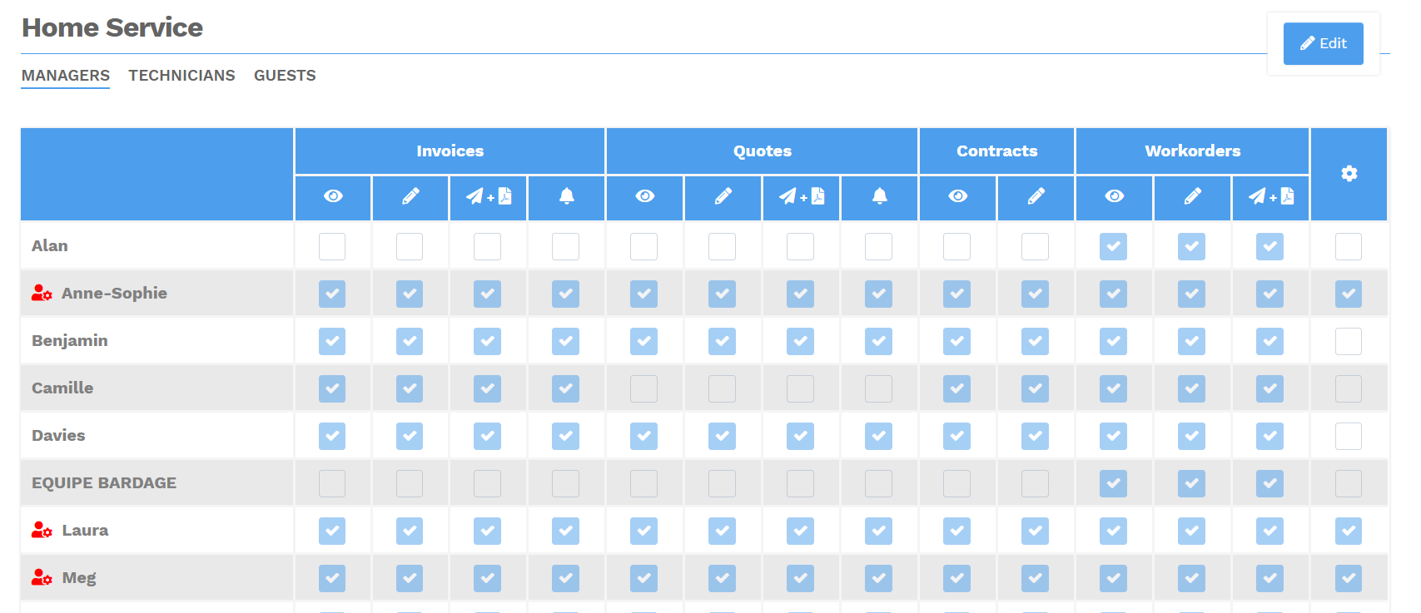The width and height of the screenshot is (1421, 613).
Task: Click the eye icon under Contracts
Action: pyautogui.click(x=957, y=197)
